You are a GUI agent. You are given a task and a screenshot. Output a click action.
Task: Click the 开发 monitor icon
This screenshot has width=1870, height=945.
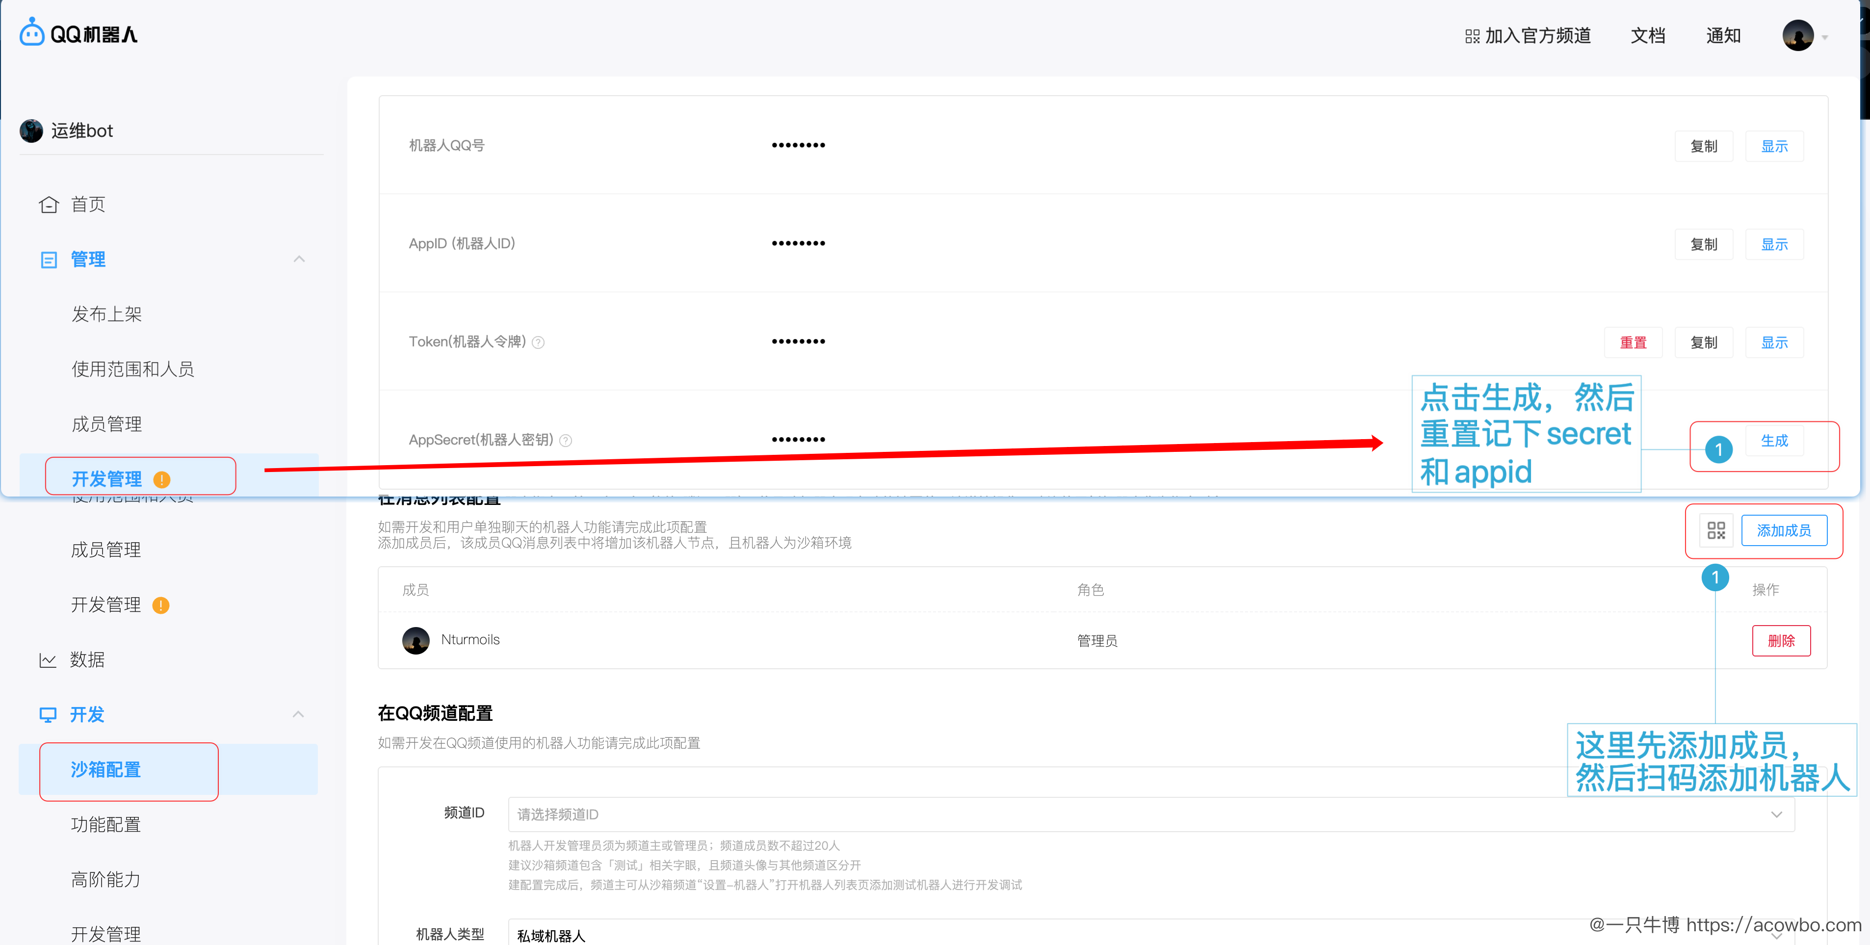pyautogui.click(x=48, y=715)
